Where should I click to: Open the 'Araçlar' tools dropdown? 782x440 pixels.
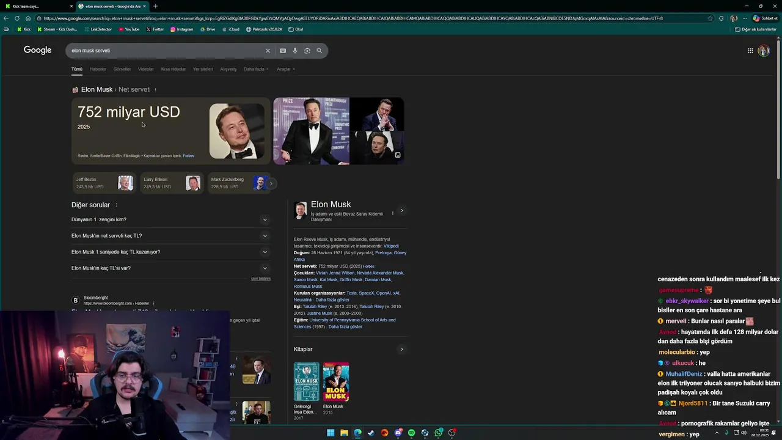click(286, 69)
